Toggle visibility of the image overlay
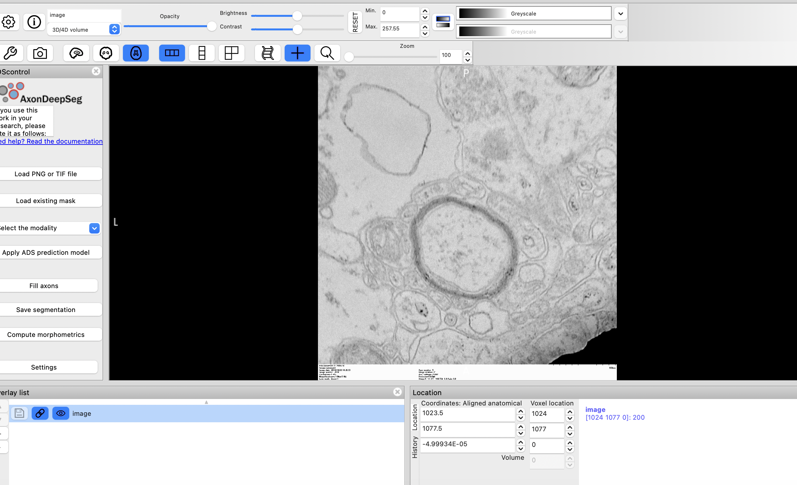This screenshot has height=485, width=797. click(60, 413)
